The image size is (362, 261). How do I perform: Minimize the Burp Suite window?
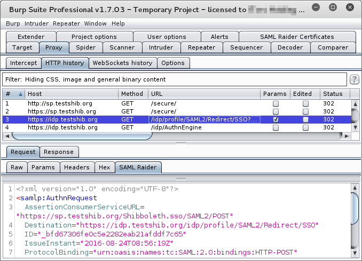[316, 7]
